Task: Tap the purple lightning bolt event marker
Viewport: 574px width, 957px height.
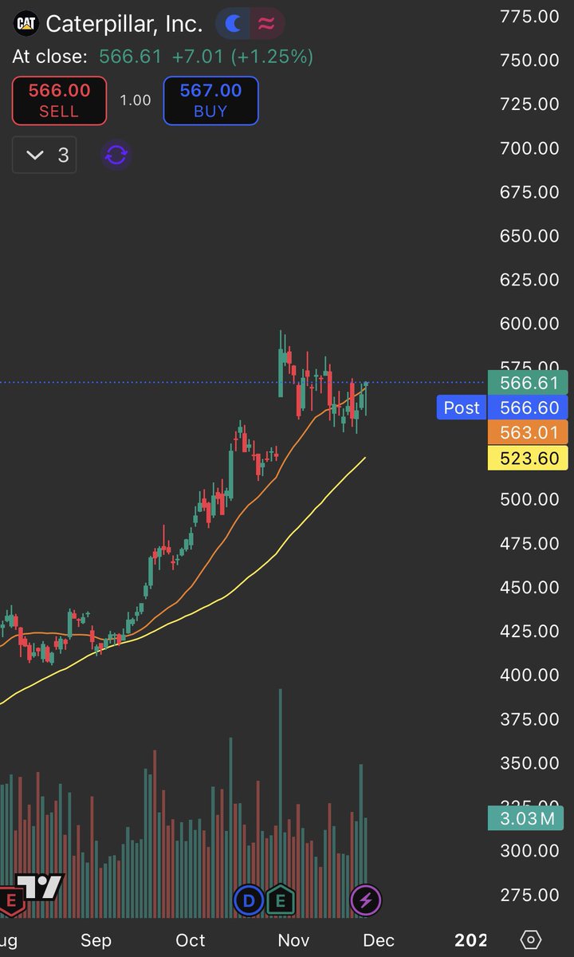Action: tap(366, 901)
